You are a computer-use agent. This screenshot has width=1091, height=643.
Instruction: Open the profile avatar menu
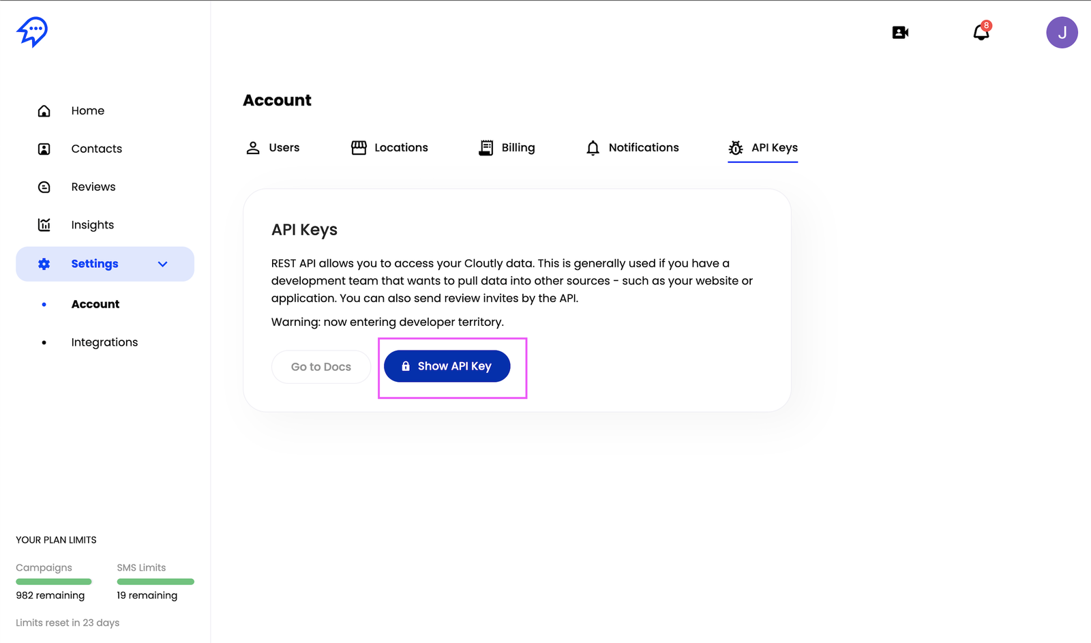pos(1062,32)
